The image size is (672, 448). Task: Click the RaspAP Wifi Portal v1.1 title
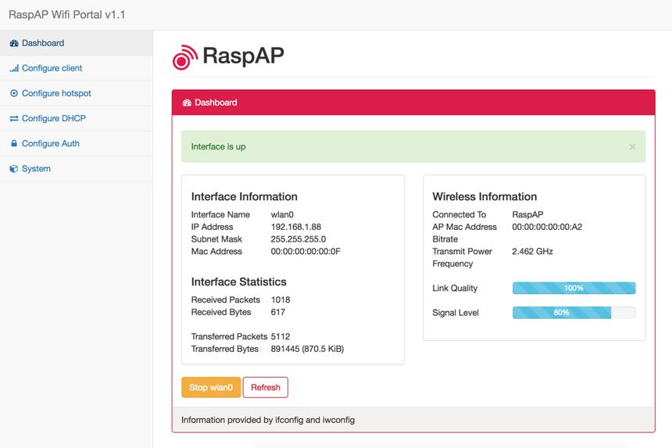click(x=67, y=15)
